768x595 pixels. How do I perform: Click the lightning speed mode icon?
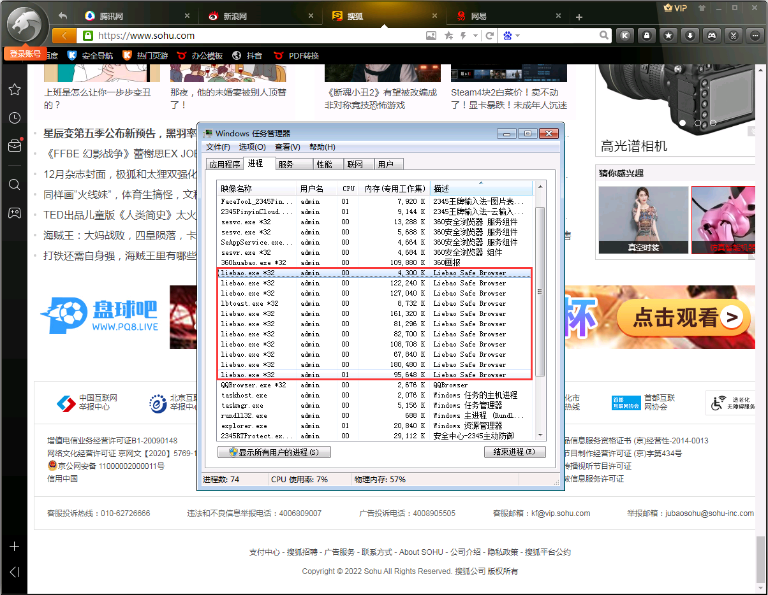[x=463, y=36]
